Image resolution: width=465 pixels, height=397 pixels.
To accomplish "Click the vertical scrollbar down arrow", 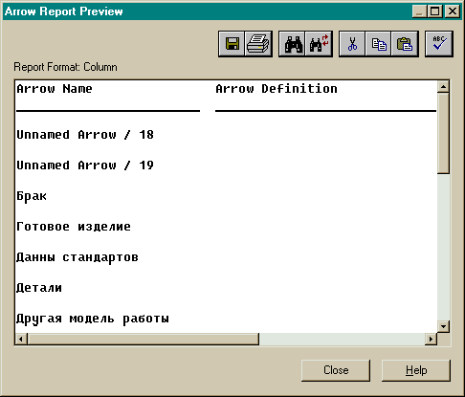I will 443,326.
